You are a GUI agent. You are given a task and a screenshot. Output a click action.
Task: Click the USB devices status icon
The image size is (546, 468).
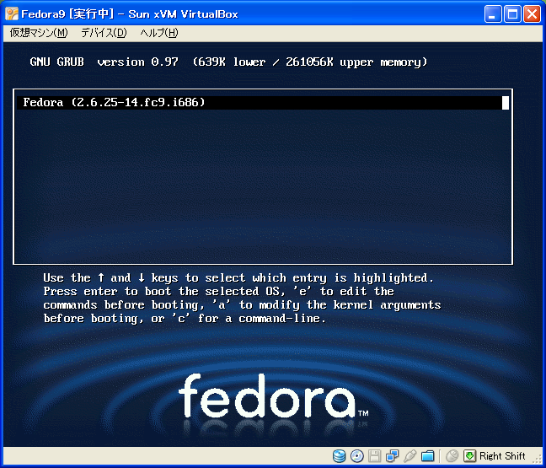click(x=410, y=455)
